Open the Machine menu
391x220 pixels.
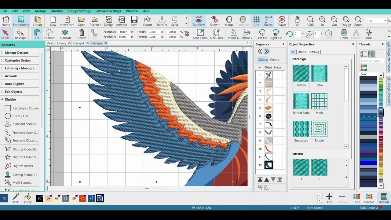click(57, 11)
